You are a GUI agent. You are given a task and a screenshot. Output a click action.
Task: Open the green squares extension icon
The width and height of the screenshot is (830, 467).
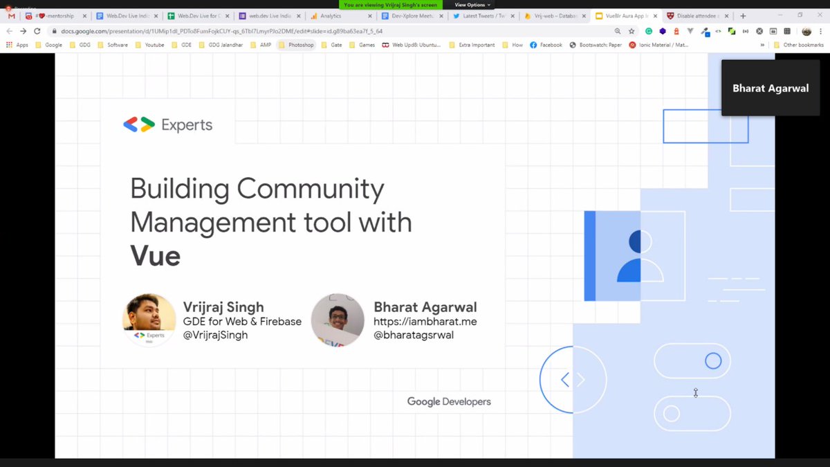click(x=732, y=31)
